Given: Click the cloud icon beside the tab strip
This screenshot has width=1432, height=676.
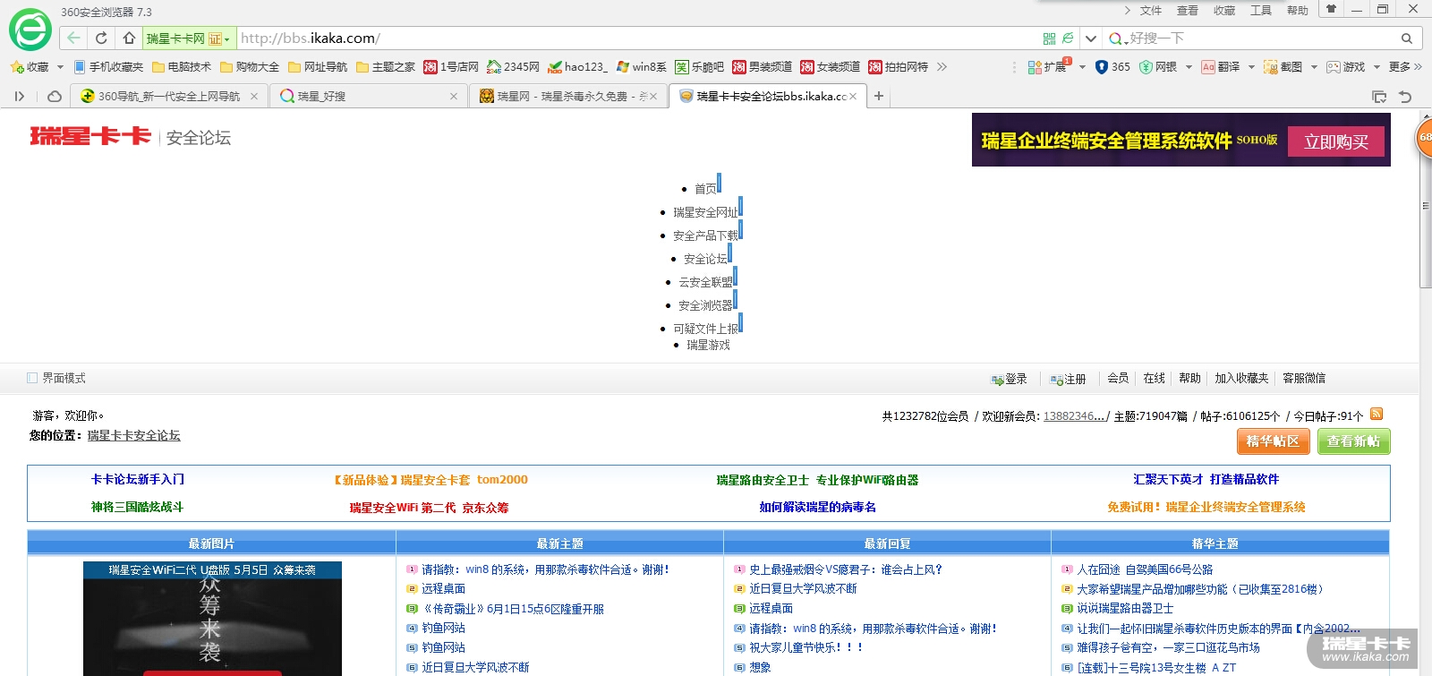Looking at the screenshot, I should point(55,96).
